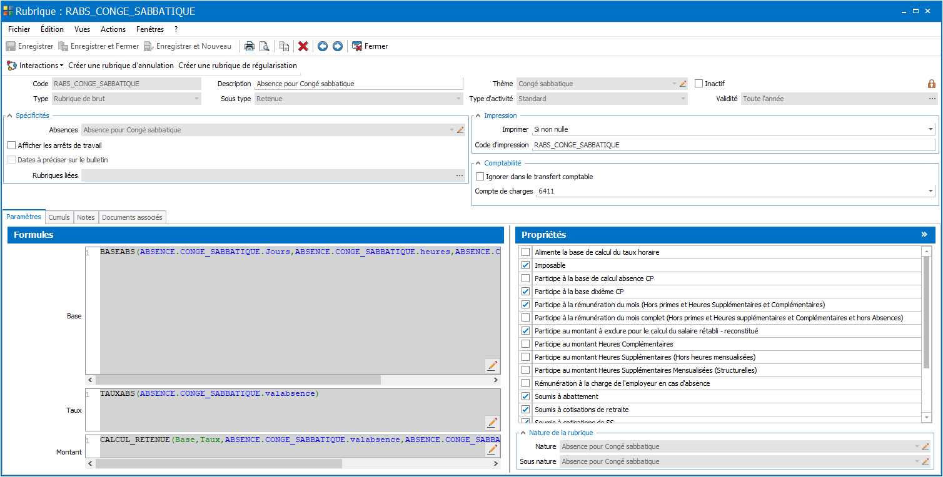Edit the Thème with pencil icon
The height and width of the screenshot is (477, 943).
683,84
